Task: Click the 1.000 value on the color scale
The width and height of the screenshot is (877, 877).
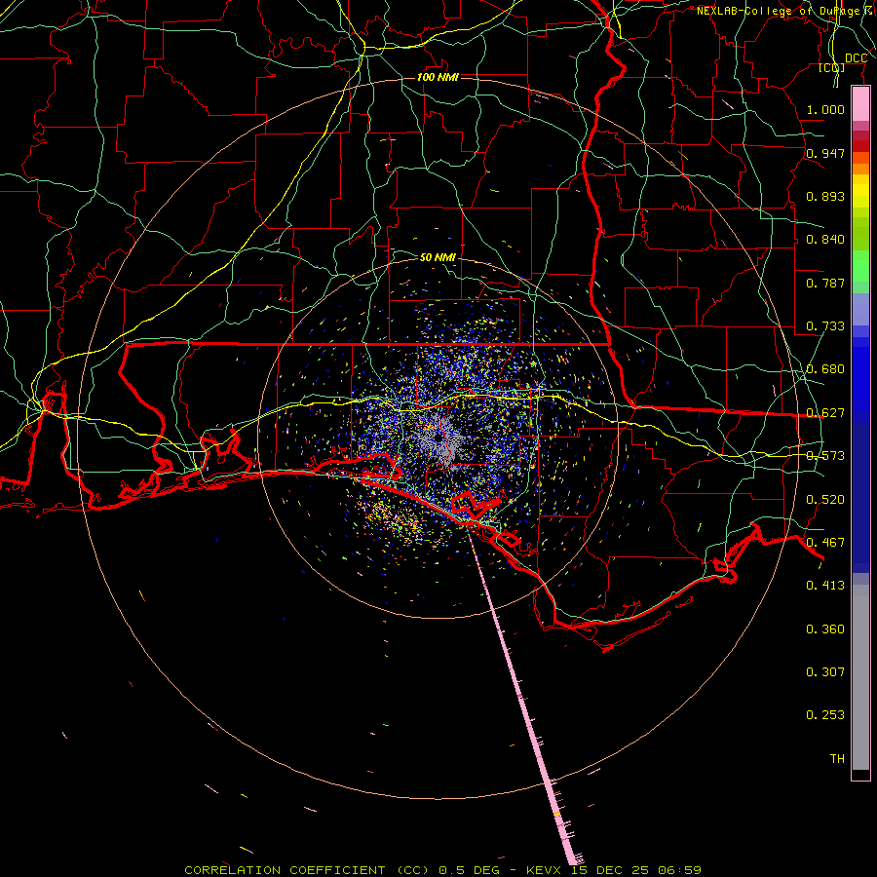Action: click(825, 109)
